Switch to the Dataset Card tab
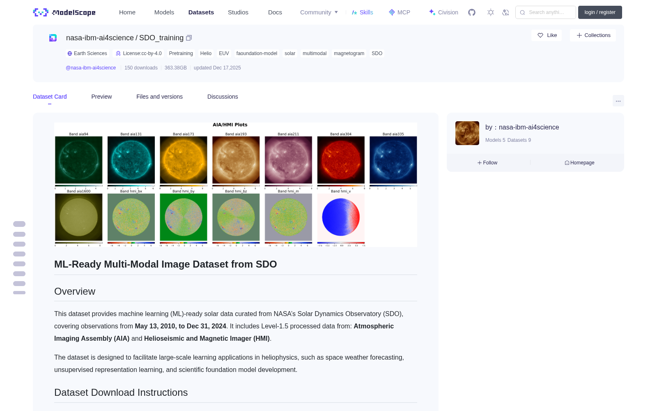Image resolution: width=657 pixels, height=411 pixels. 50,97
